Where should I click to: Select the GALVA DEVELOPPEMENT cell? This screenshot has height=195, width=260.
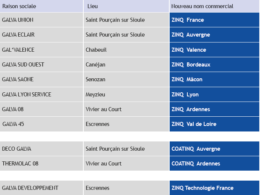41,188
